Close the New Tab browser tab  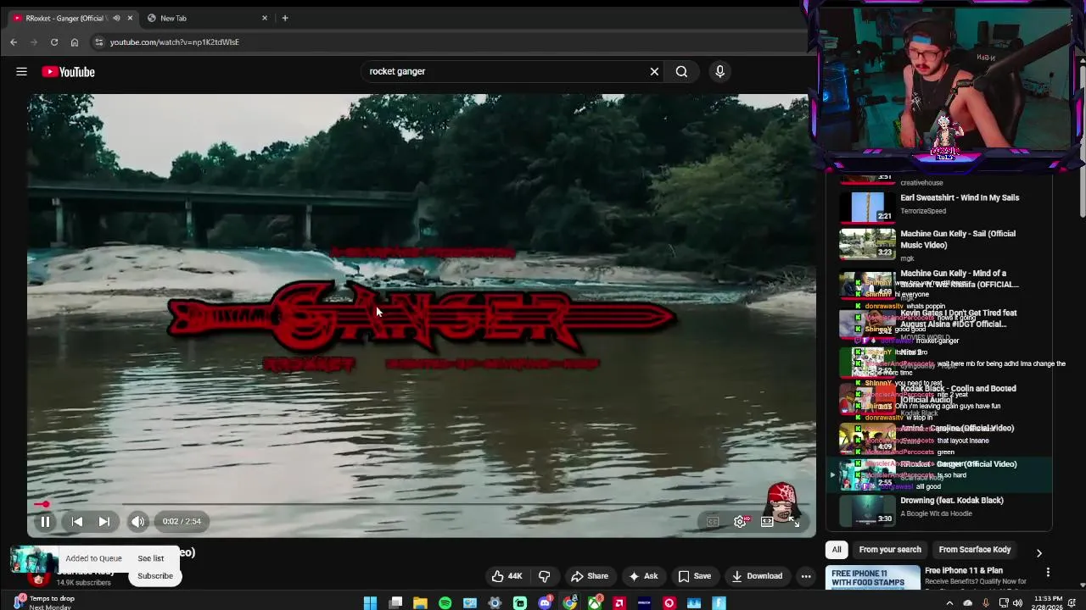(x=264, y=18)
